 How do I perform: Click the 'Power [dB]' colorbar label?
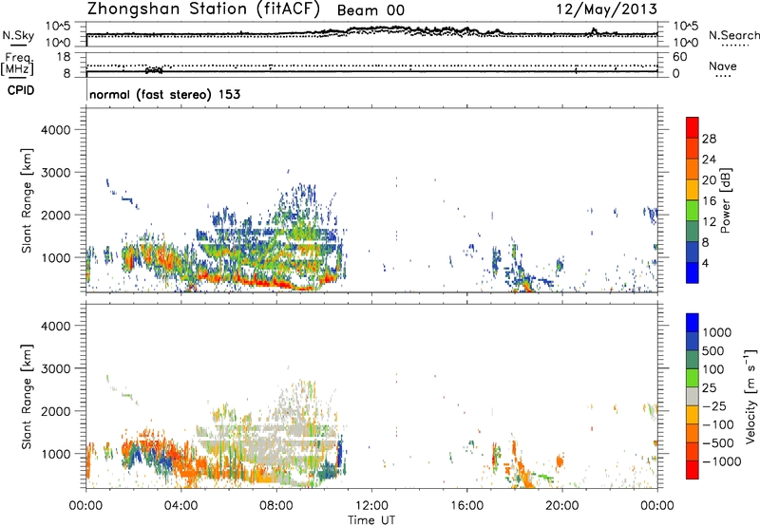(725, 200)
